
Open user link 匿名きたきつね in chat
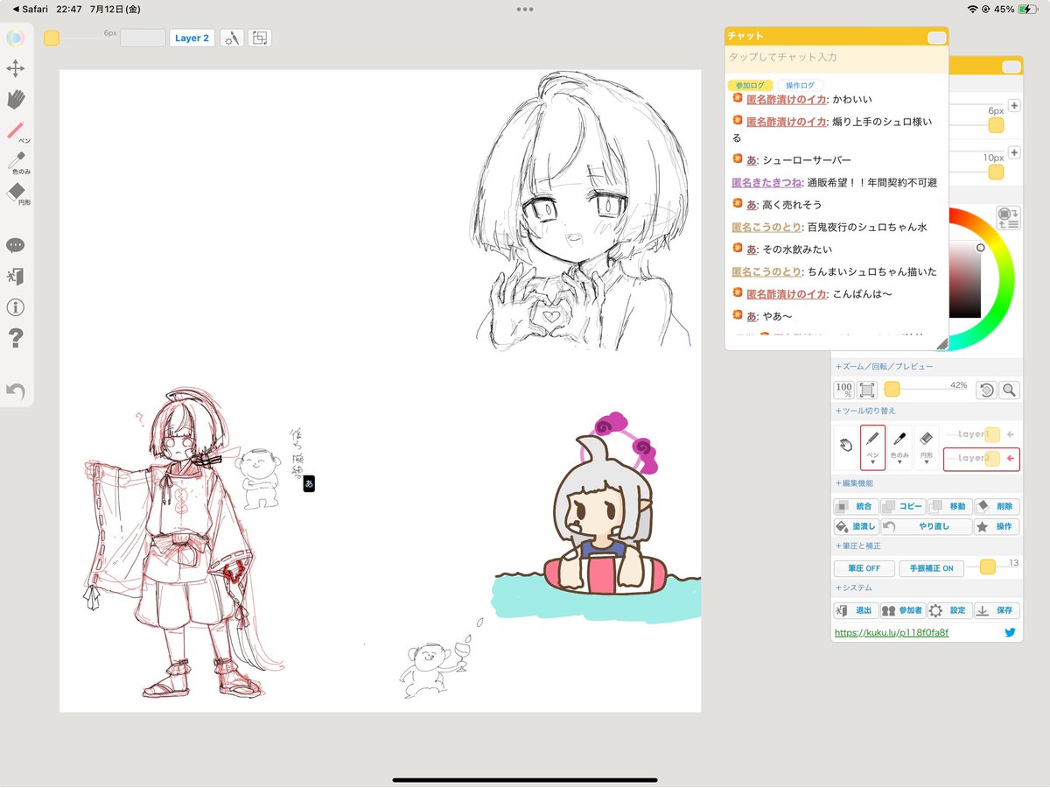pyautogui.click(x=765, y=182)
